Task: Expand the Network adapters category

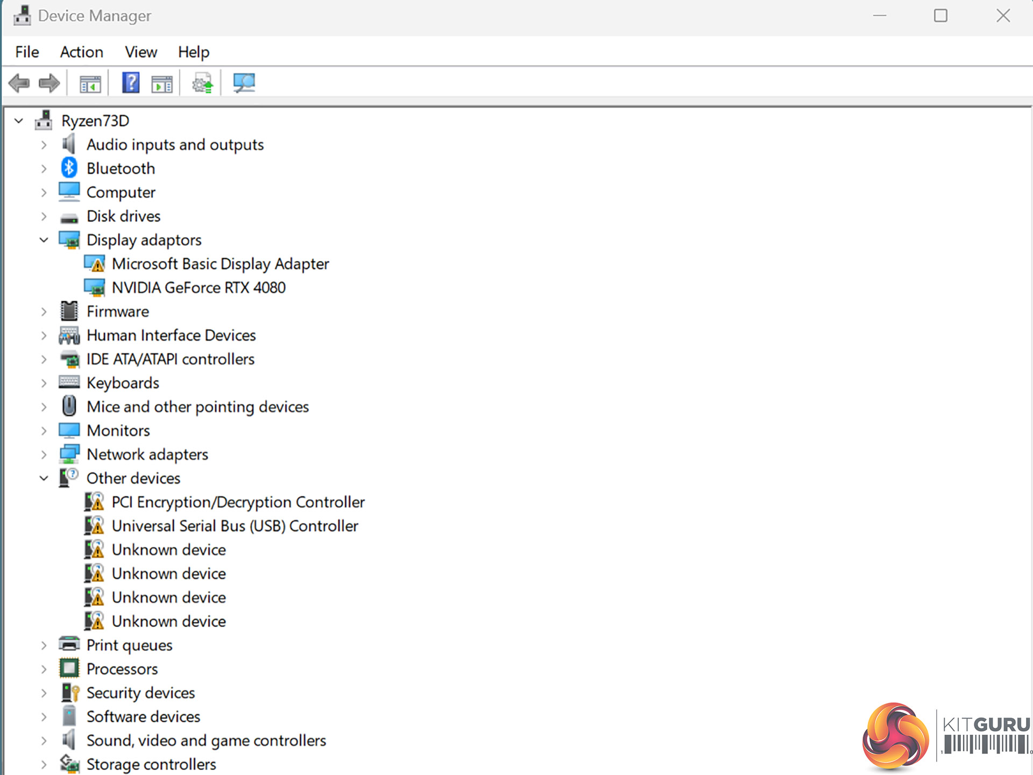Action: point(44,454)
